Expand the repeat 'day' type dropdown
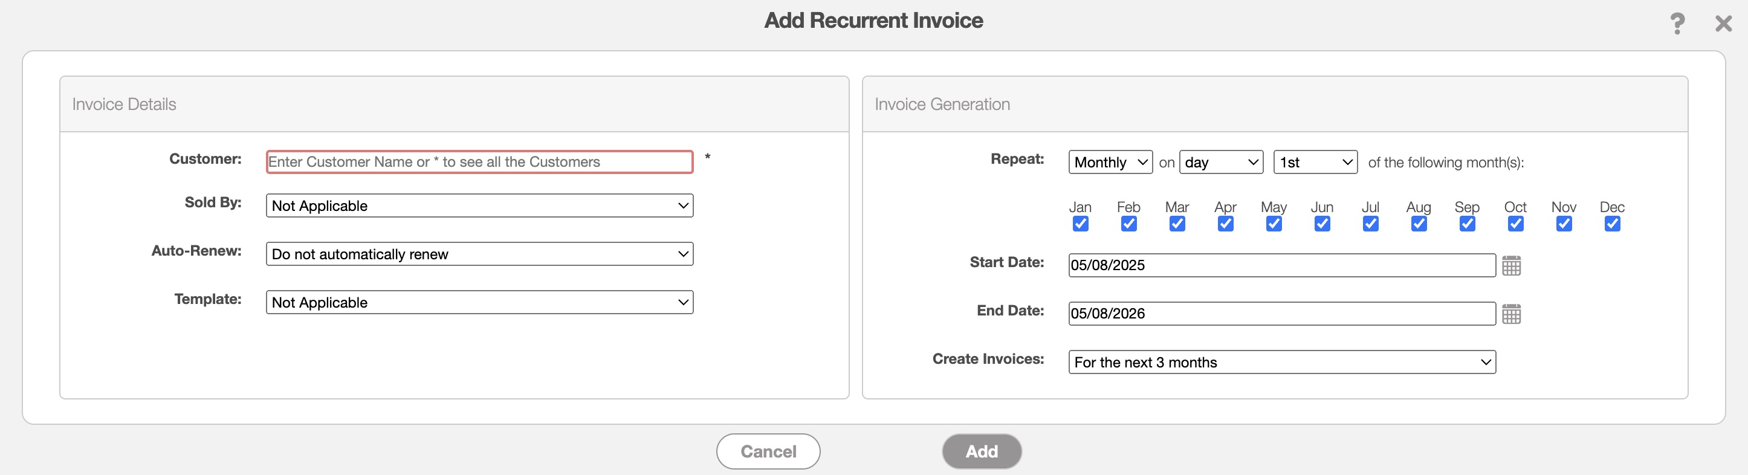Screen dimensions: 1748x475 (1221, 162)
